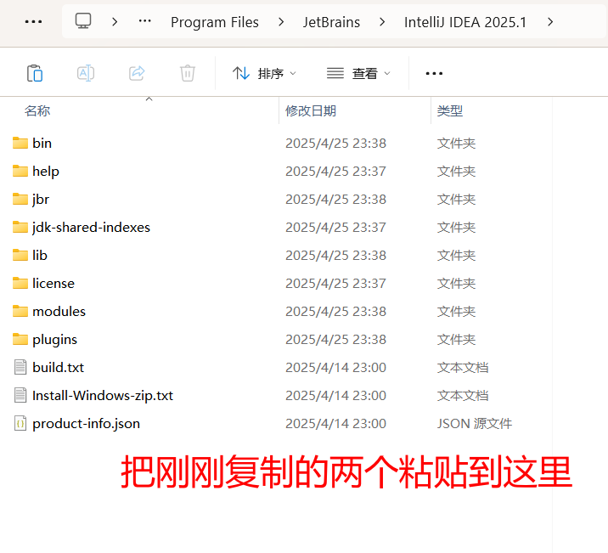Screen dimensions: 608x553
Task: Select the modules folder icon
Action: 20,312
